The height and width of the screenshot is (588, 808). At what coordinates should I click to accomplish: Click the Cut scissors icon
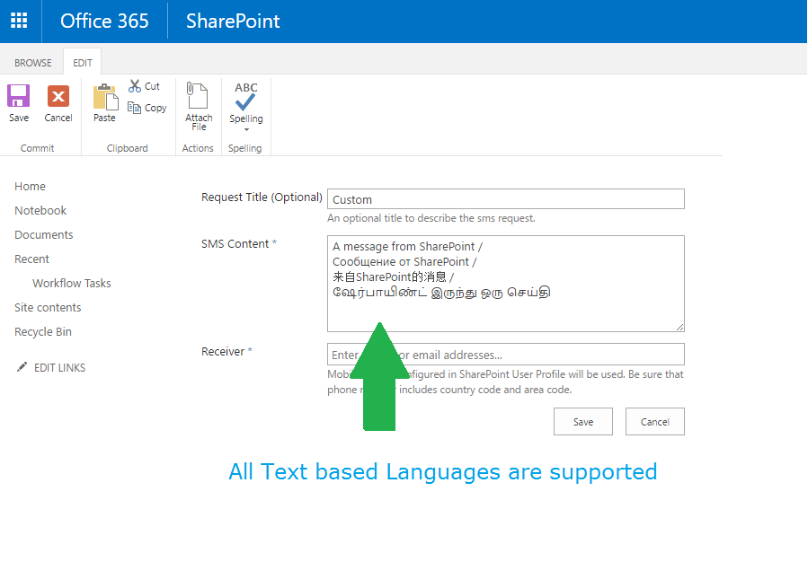pos(135,86)
